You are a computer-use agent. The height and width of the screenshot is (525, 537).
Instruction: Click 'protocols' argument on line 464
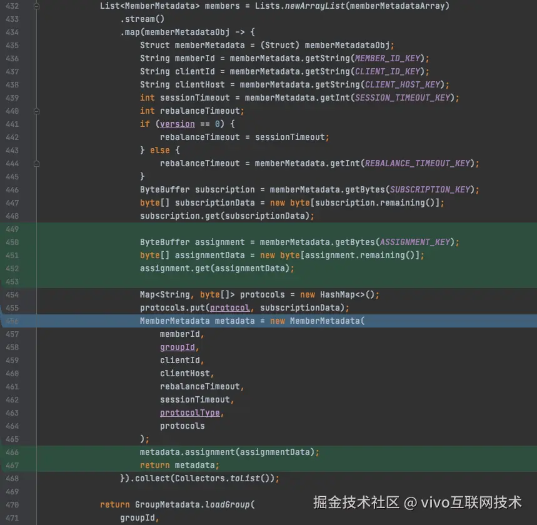(182, 426)
